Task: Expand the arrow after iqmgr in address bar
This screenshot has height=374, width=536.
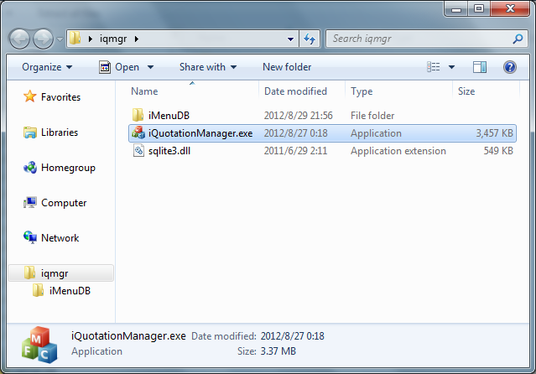Action: click(137, 39)
